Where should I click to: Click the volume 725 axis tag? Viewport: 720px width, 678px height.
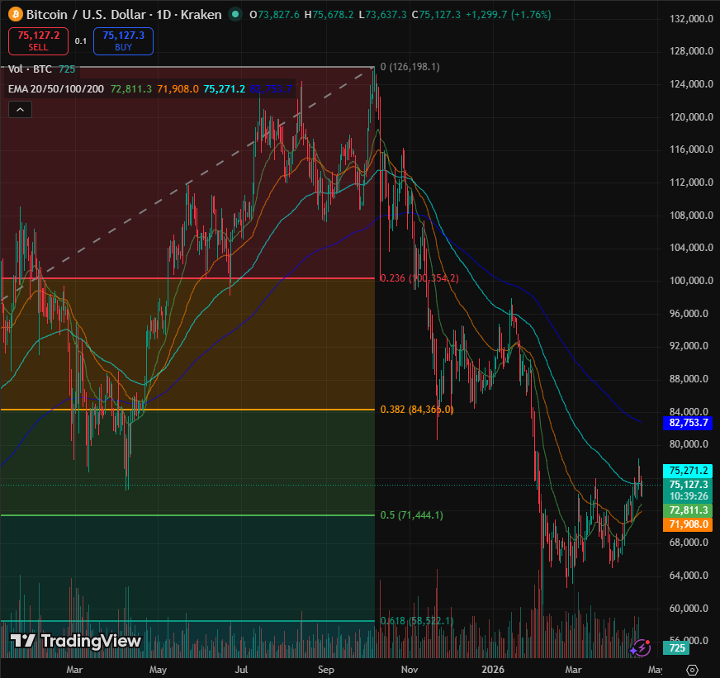(676, 647)
